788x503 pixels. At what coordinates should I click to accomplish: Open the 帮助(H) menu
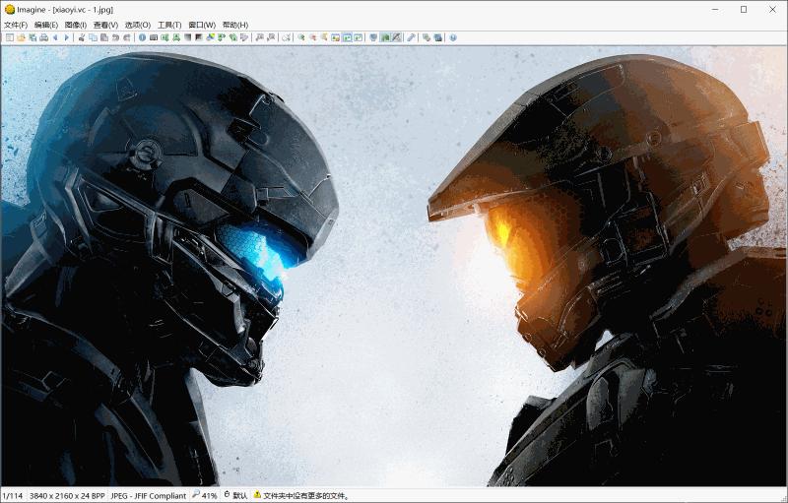235,25
